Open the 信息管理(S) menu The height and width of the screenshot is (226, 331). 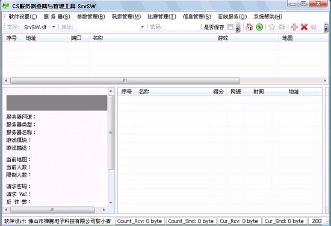pos(197,17)
